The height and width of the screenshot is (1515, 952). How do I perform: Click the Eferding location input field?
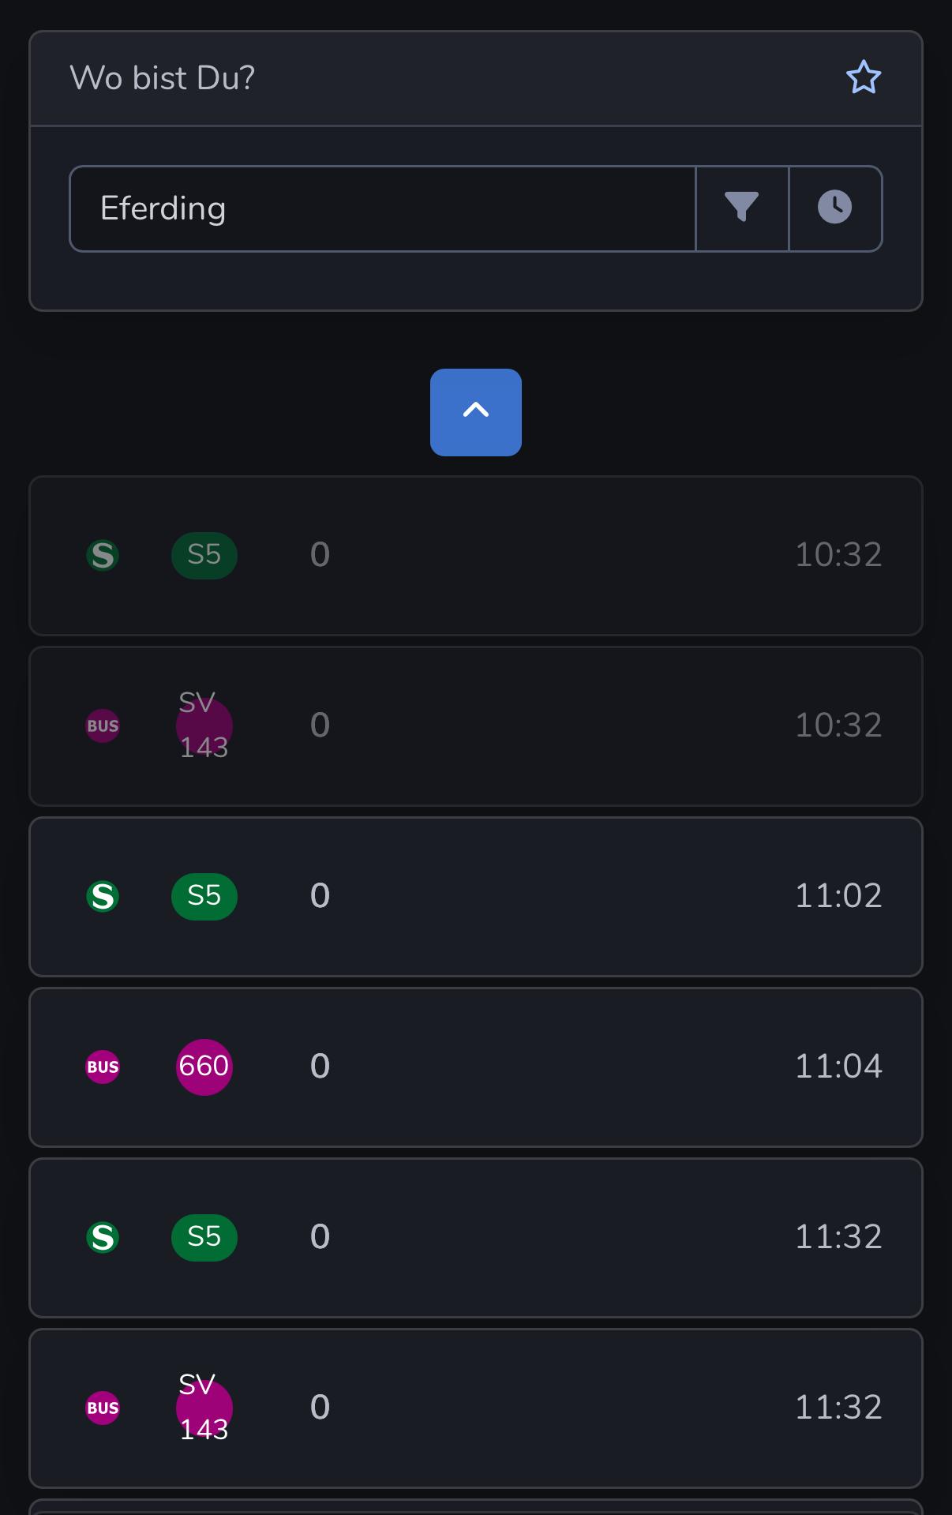[382, 208]
